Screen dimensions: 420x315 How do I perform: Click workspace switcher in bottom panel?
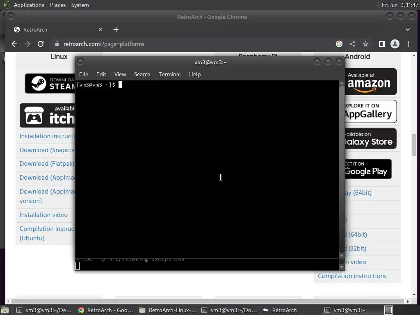click(389, 310)
